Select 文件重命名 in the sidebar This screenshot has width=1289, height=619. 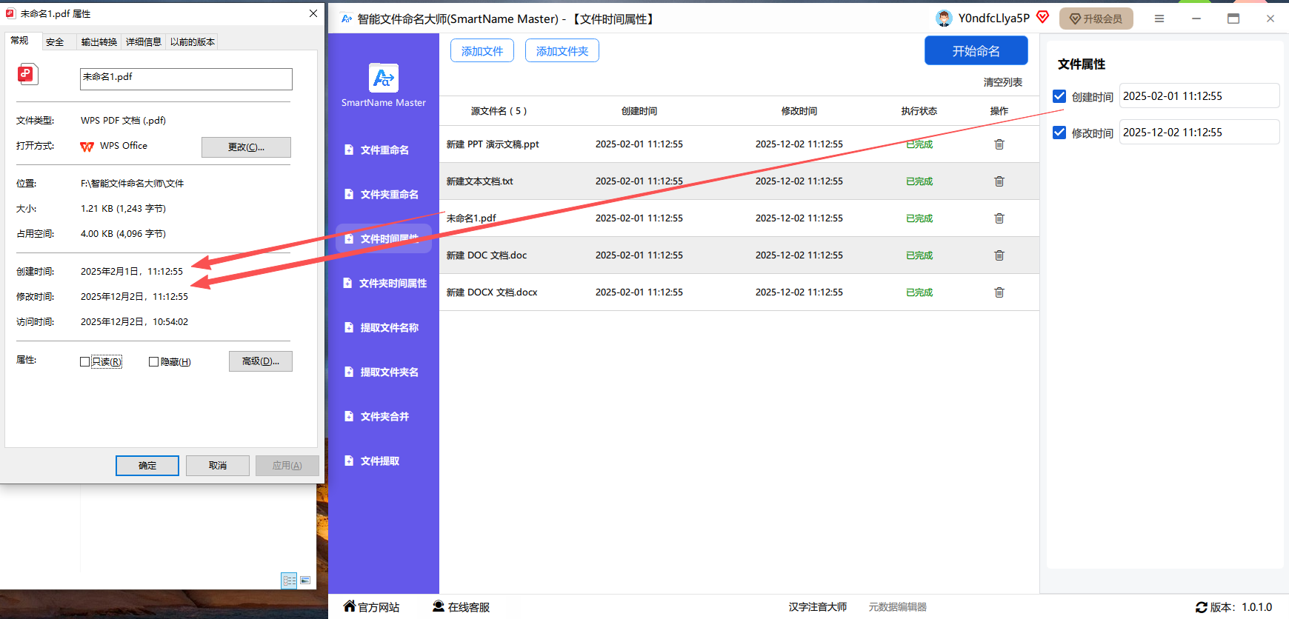pos(384,150)
